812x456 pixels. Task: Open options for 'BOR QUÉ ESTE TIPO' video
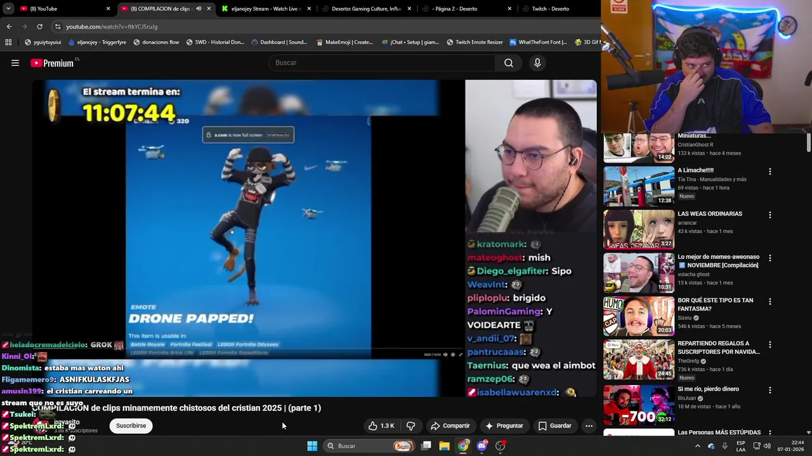[x=770, y=302]
